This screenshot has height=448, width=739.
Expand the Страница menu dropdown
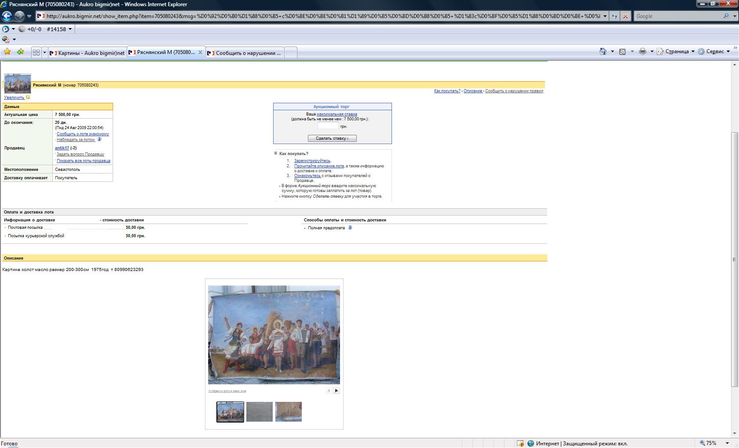point(693,51)
